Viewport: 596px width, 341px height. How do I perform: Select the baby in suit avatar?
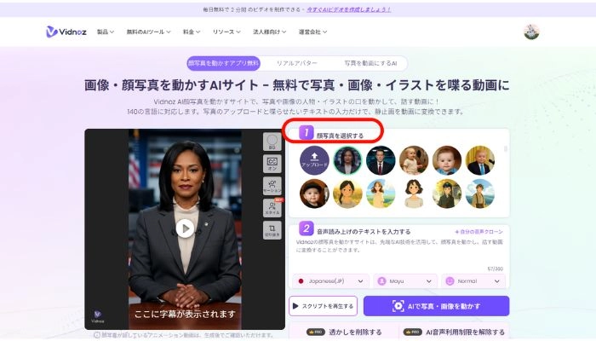point(480,160)
